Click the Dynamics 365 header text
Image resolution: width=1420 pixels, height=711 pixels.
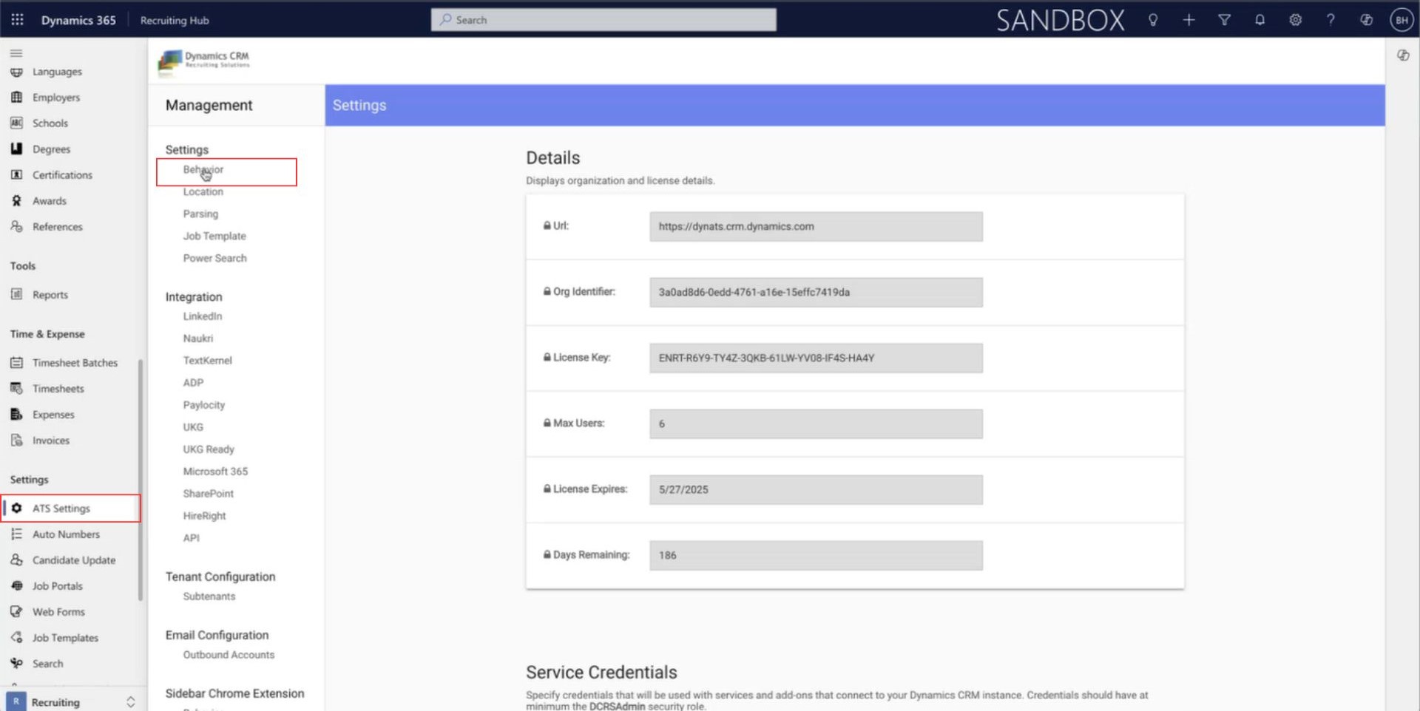click(x=78, y=21)
